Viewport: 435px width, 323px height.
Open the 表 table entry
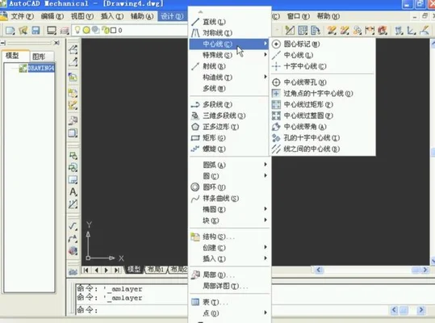point(229,302)
